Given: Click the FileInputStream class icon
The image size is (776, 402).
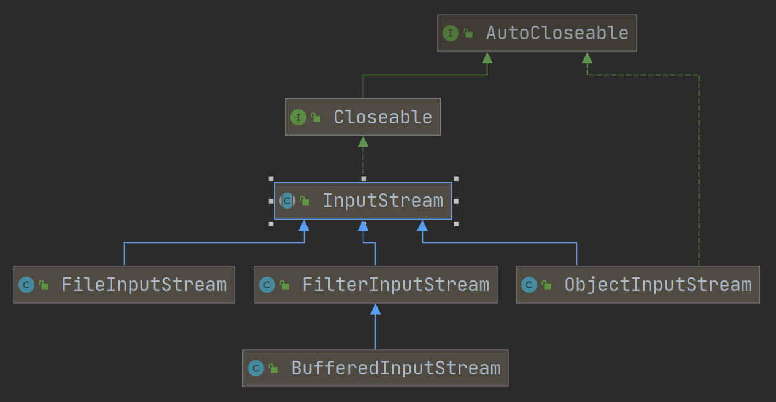Looking at the screenshot, I should coord(26,285).
